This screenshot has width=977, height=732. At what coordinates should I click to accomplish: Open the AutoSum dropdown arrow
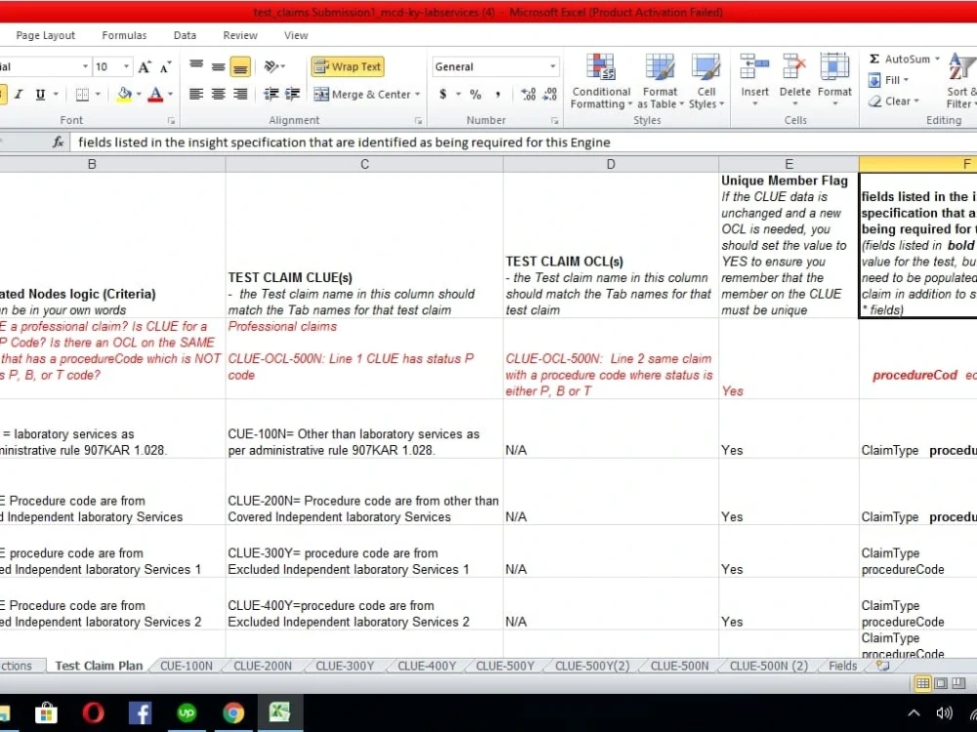coord(937,60)
